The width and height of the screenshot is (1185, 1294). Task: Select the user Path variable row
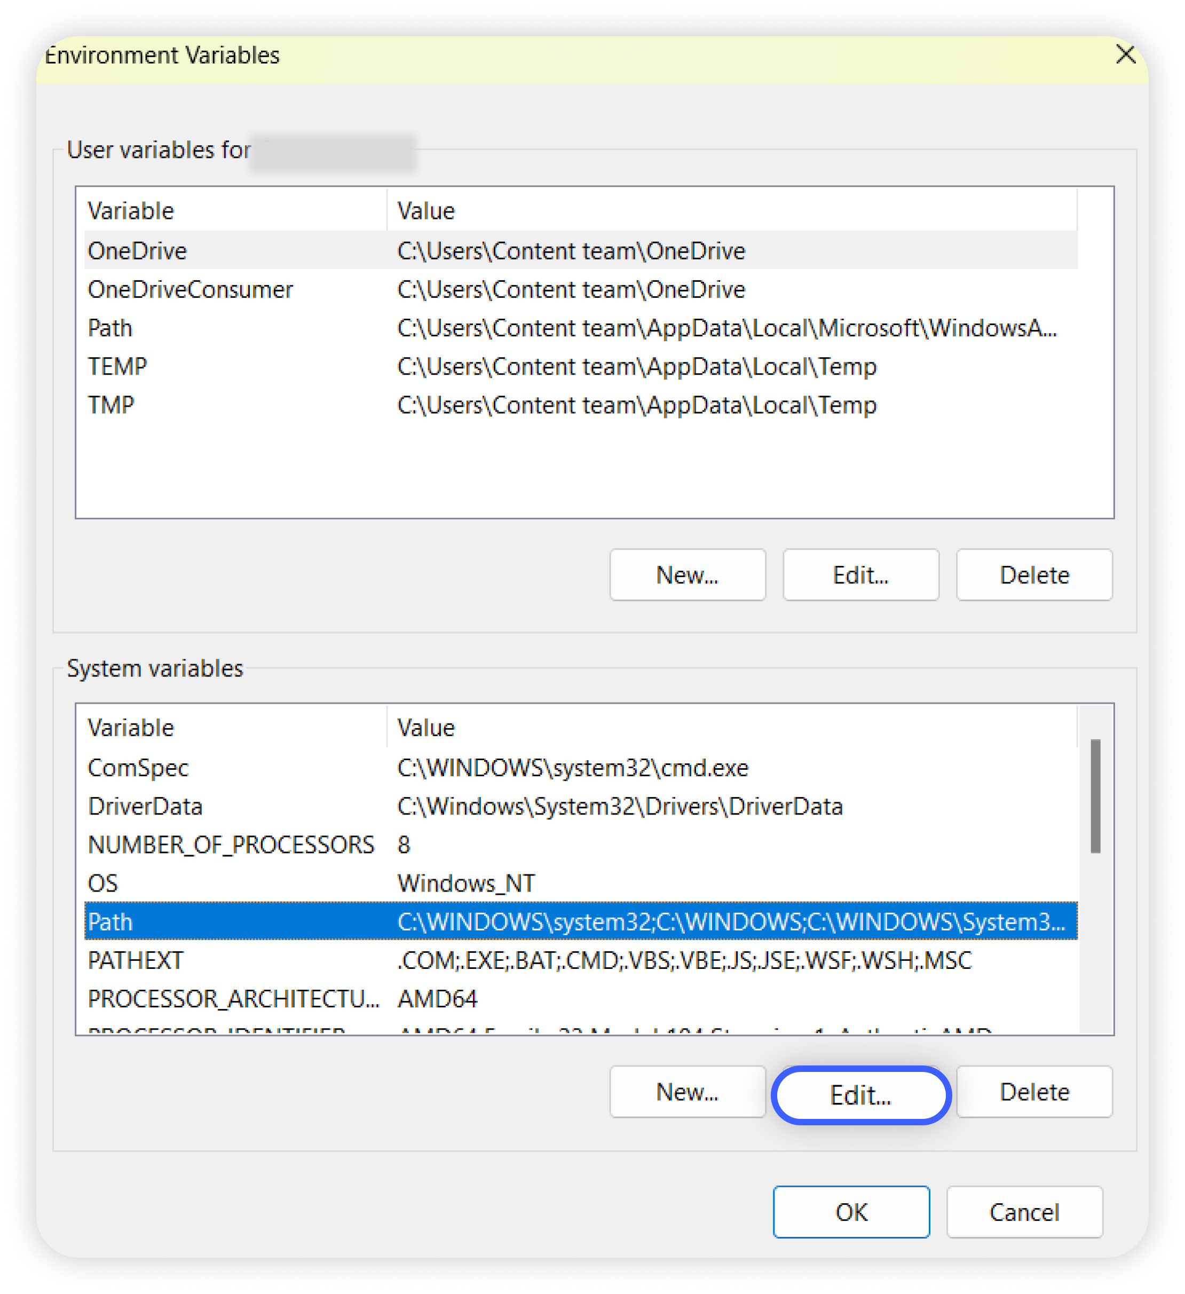coord(110,328)
